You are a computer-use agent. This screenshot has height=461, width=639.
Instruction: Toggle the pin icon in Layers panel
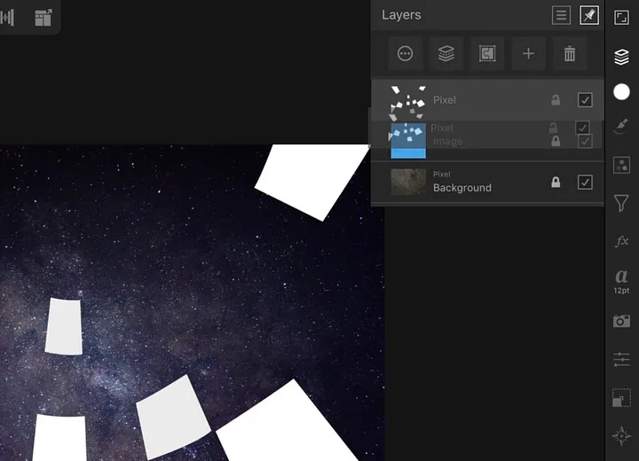(x=589, y=15)
